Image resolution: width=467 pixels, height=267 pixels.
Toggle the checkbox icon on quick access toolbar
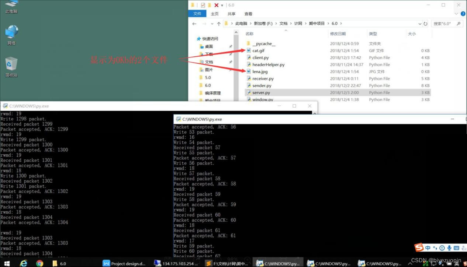tap(203, 5)
